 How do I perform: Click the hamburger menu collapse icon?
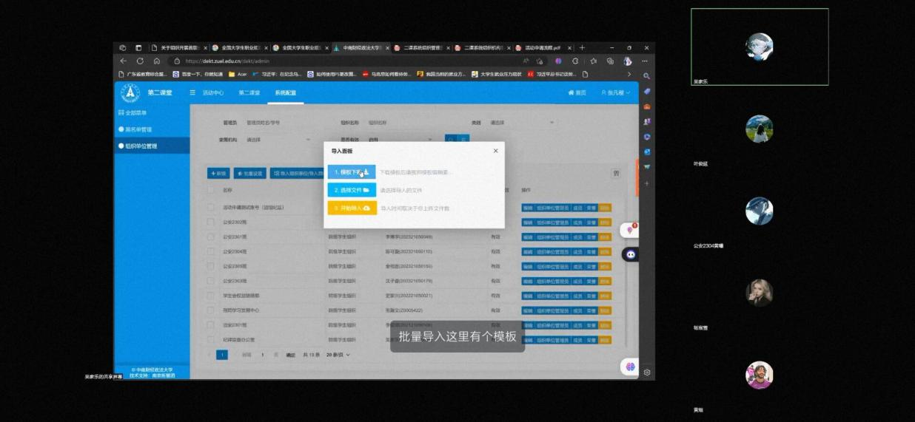(x=192, y=93)
